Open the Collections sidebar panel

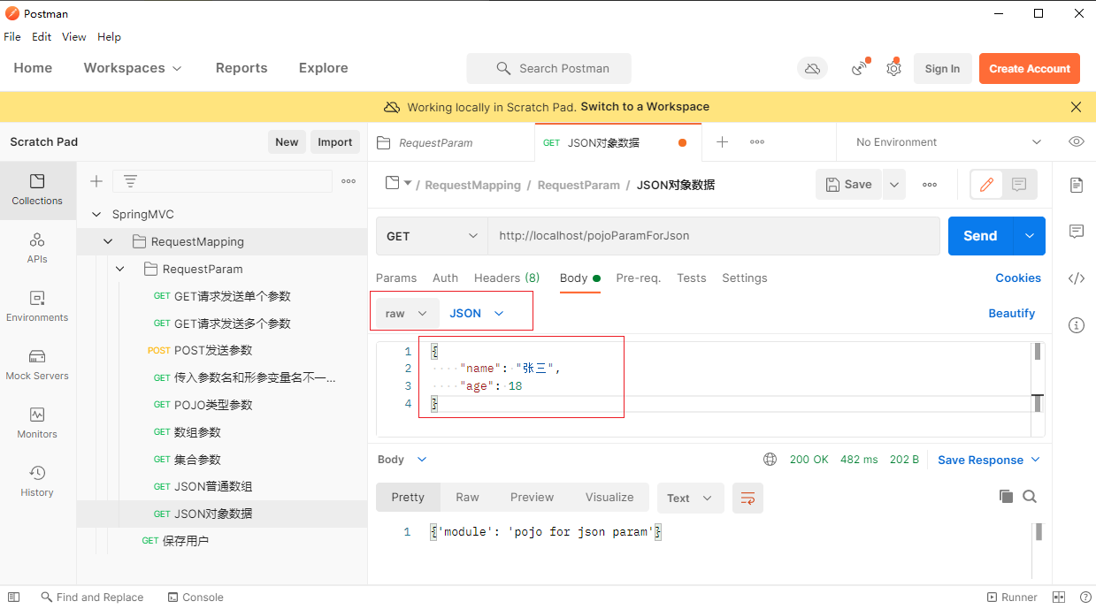37,189
